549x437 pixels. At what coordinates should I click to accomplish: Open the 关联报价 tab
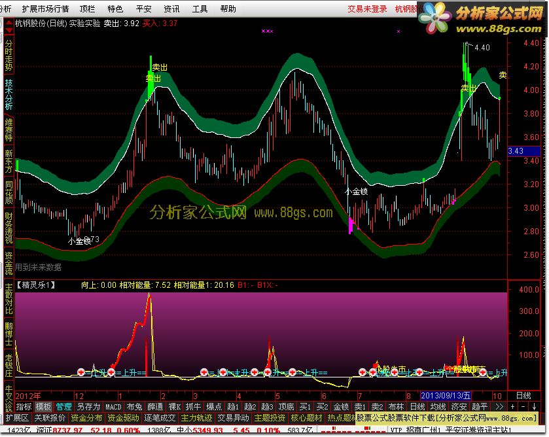(50, 418)
